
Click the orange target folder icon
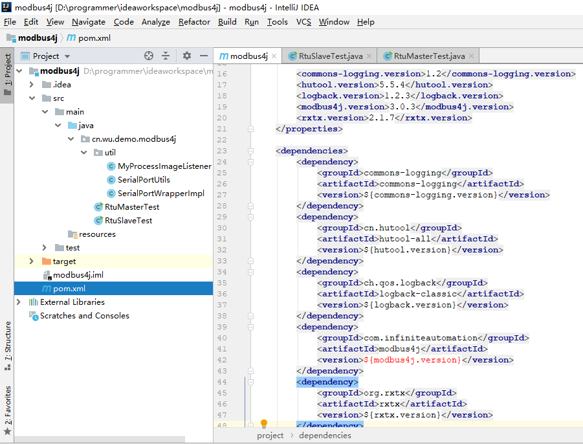(x=47, y=261)
